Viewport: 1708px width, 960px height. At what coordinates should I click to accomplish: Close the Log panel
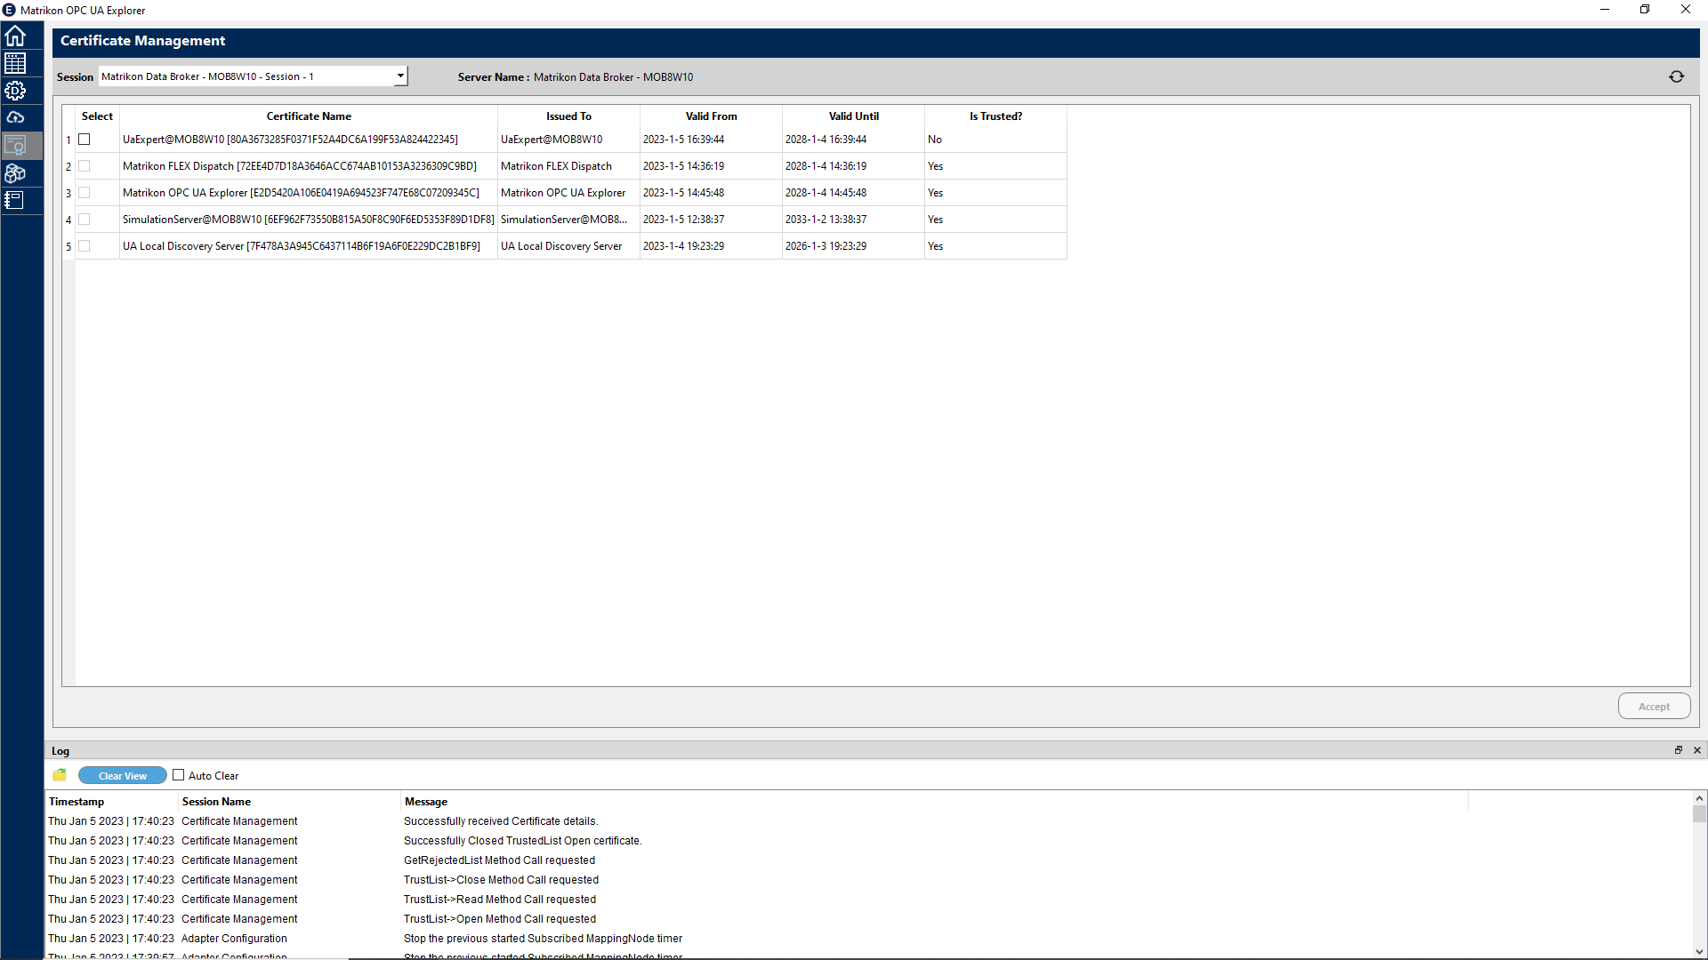[x=1696, y=750]
